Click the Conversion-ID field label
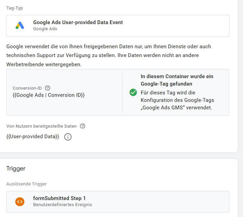 click(27, 88)
